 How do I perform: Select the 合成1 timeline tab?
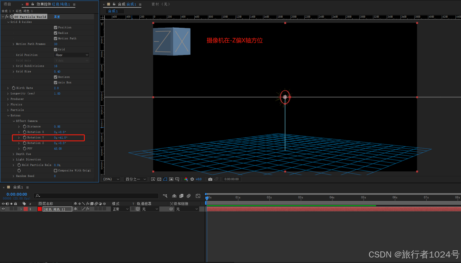click(18, 187)
